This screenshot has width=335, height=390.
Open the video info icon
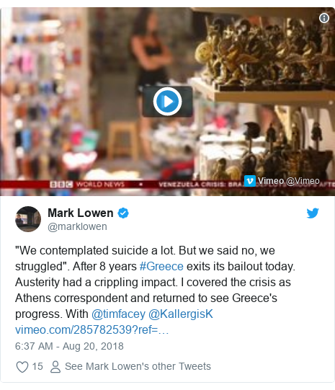point(323,18)
